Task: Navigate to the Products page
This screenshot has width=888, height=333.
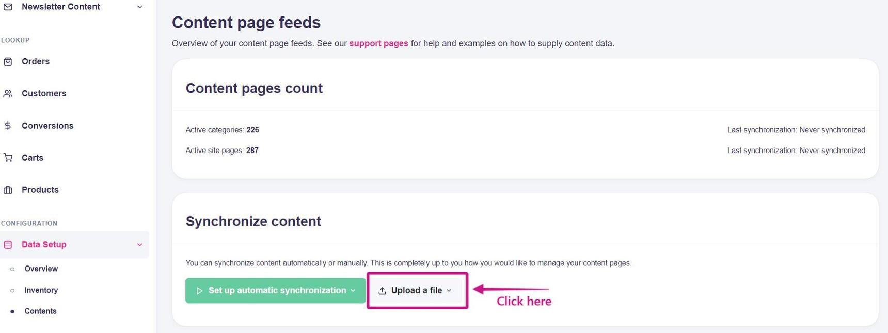Action: coord(40,190)
